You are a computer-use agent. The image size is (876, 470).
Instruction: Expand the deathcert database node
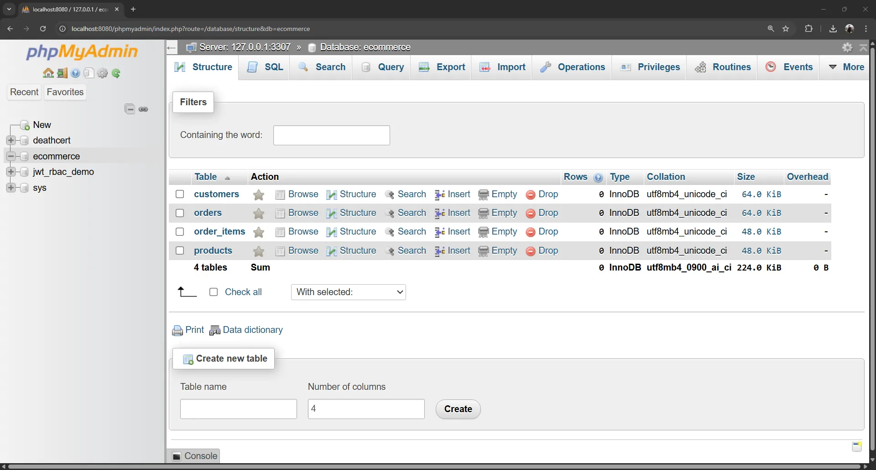10,140
